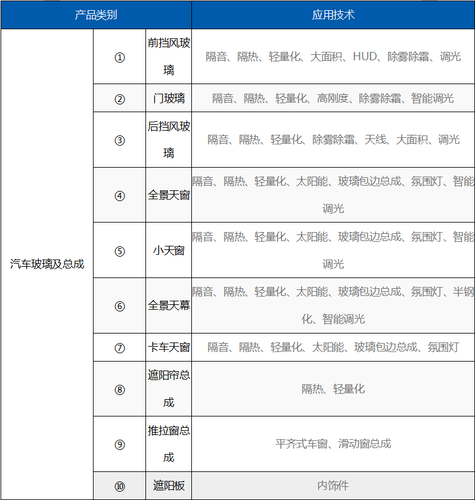Image resolution: width=475 pixels, height=500 pixels.
Task: Click the circled number ⑤ cell
Action: pyautogui.click(x=120, y=251)
